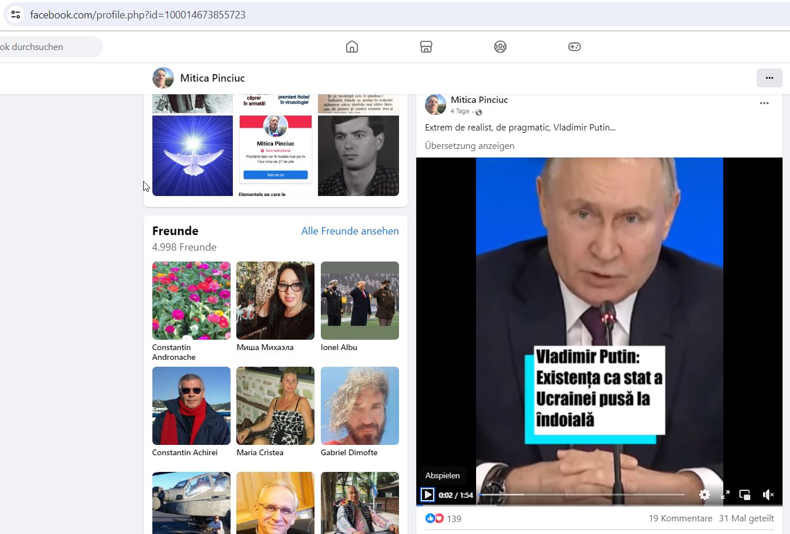Click the 4.998 Freunde count
The image size is (790, 534).
tap(184, 247)
